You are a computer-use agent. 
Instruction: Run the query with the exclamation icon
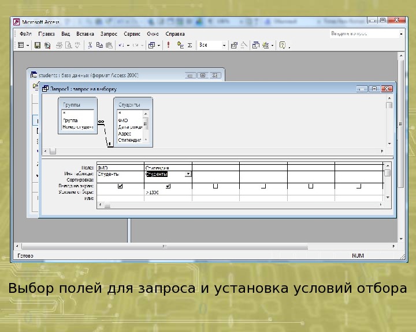point(168,45)
